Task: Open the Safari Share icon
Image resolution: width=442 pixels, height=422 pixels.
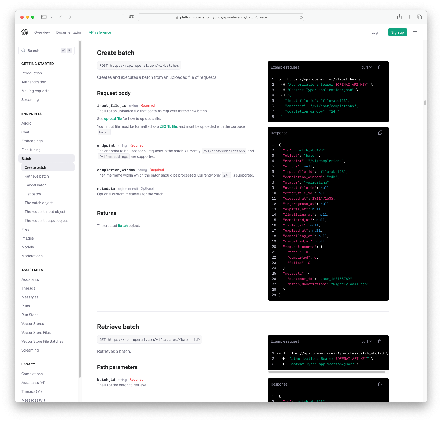Action: (399, 17)
